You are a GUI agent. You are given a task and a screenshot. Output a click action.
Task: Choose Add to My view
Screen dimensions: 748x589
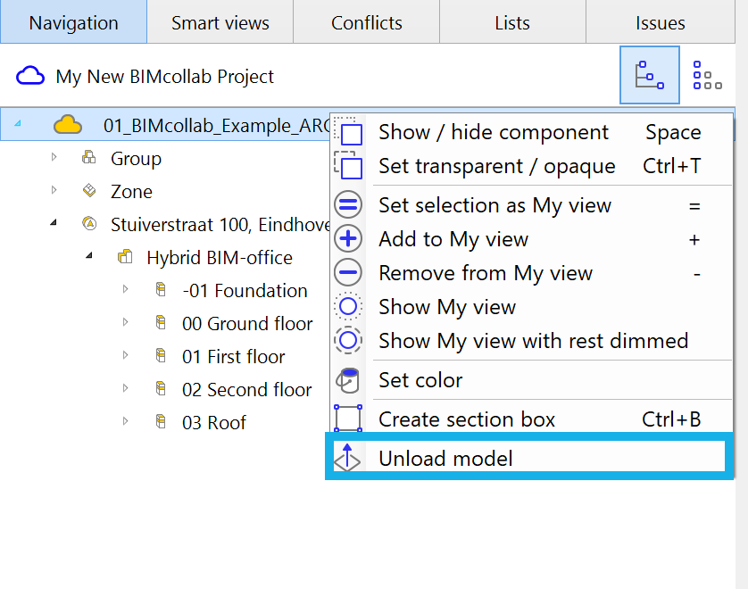[x=531, y=239]
